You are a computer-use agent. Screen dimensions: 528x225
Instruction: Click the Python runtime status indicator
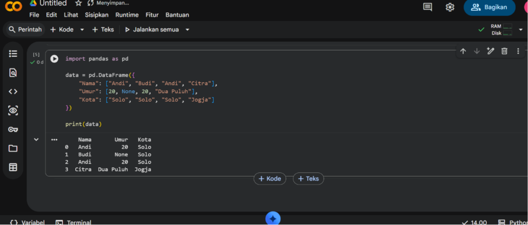[513, 222]
